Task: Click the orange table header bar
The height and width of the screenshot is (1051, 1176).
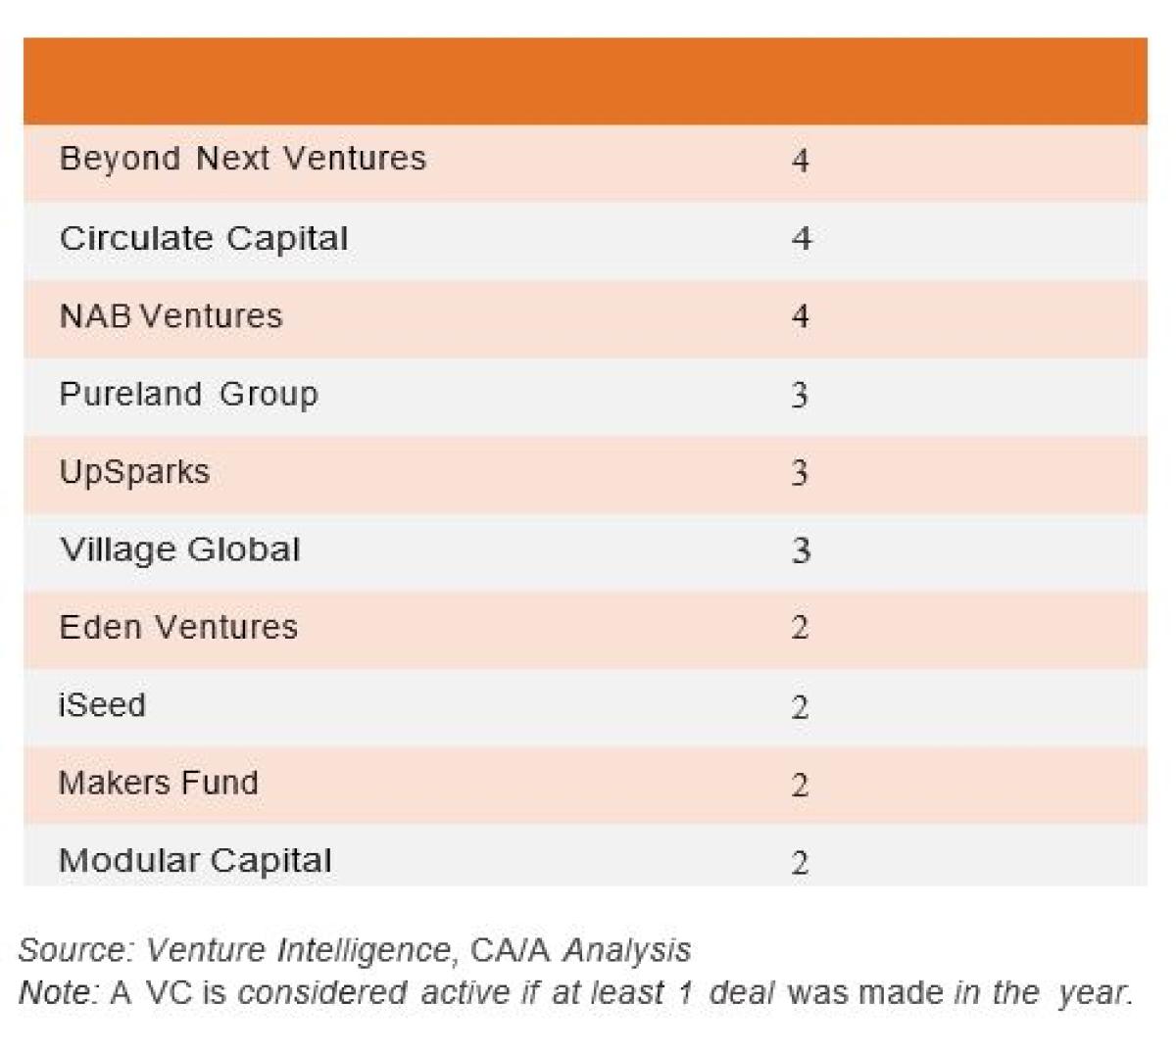Action: [x=585, y=81]
